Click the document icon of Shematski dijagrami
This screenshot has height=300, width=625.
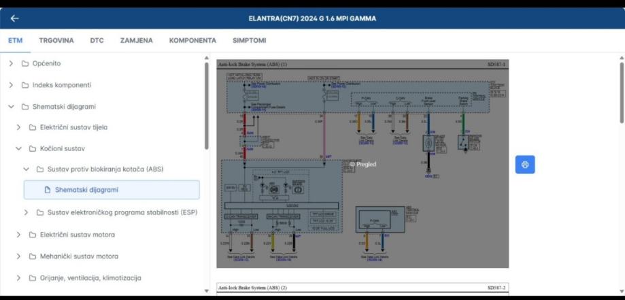tap(48, 190)
